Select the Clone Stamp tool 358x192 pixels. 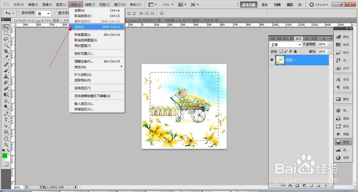pyautogui.click(x=6, y=77)
